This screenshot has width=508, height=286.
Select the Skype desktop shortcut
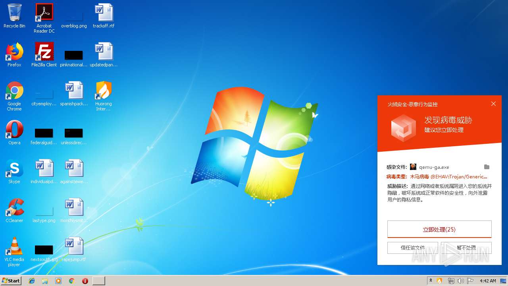point(14,172)
